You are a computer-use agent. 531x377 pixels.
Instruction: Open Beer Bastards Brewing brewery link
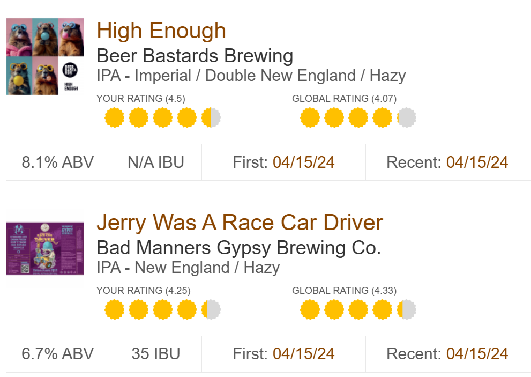tap(195, 56)
